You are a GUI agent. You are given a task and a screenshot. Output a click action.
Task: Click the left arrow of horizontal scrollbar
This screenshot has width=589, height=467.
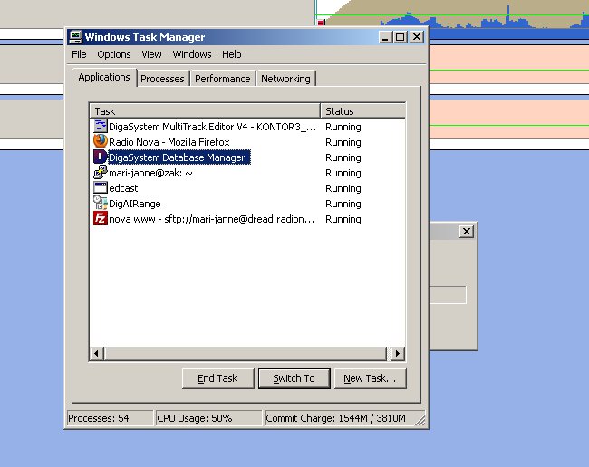tap(97, 353)
